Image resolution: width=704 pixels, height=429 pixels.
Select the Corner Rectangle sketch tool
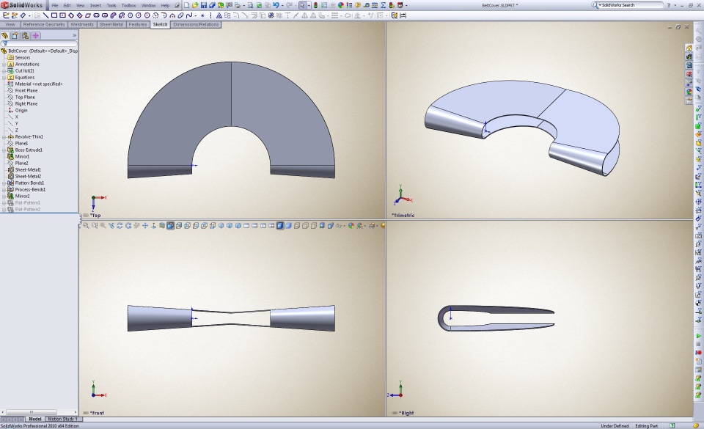[54, 15]
